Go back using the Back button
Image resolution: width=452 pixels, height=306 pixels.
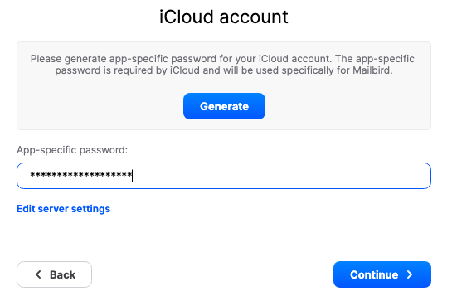54,274
